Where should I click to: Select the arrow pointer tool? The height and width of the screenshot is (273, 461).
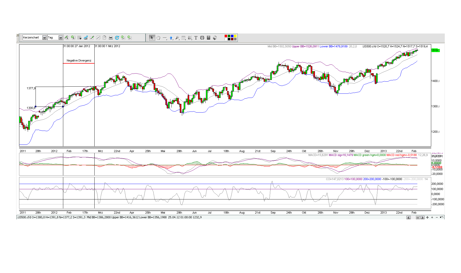152,38
